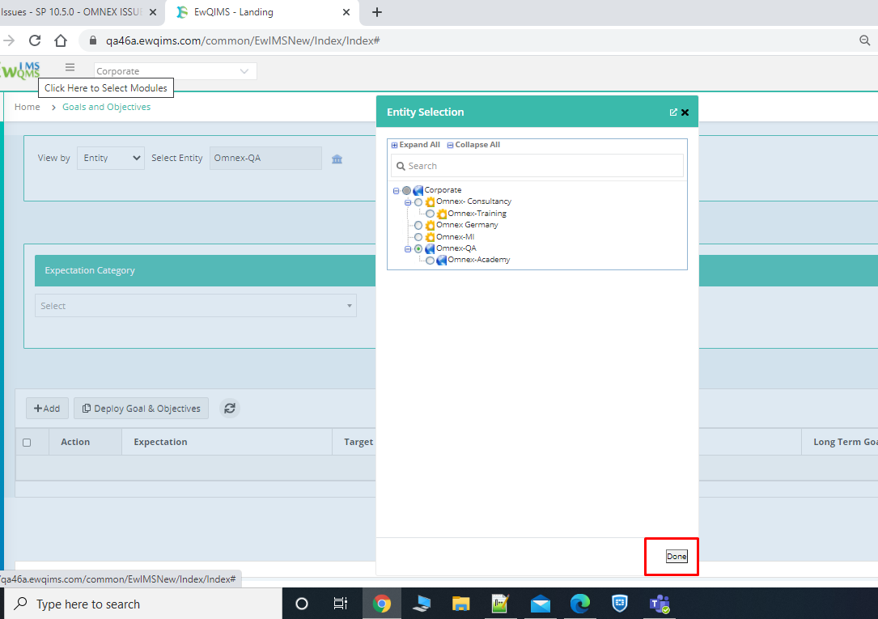Click the +Add button
Viewport: 878px width, 619px height.
click(47, 409)
